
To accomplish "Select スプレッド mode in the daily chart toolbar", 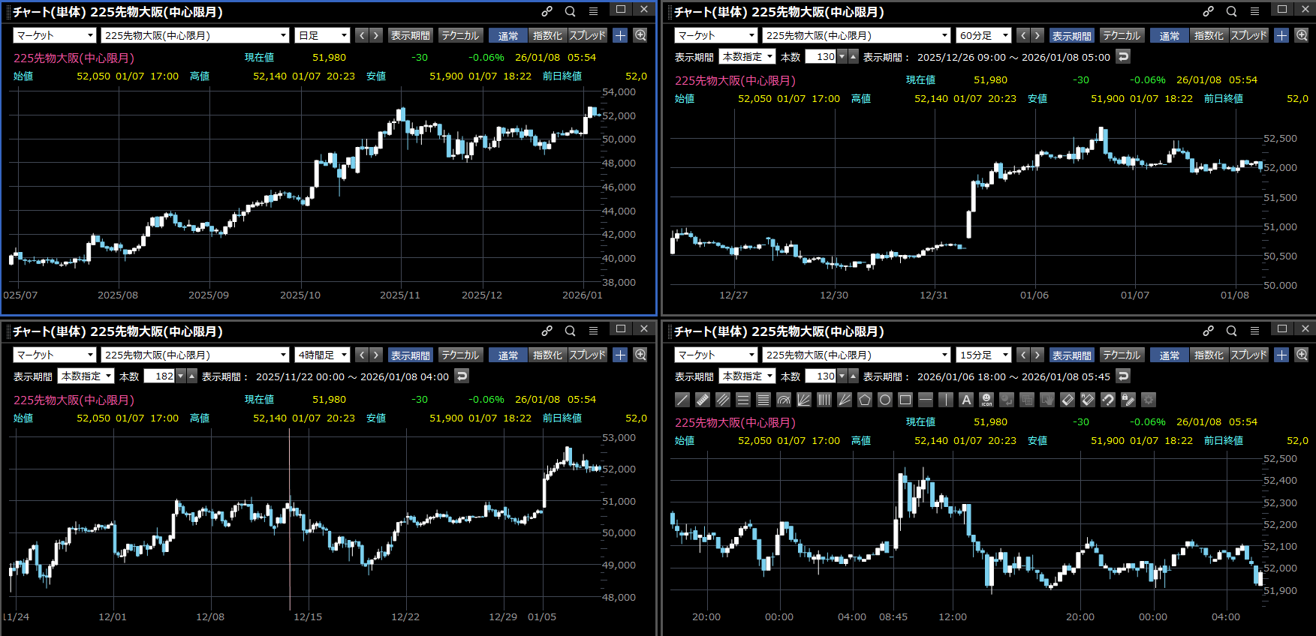I will click(x=587, y=35).
